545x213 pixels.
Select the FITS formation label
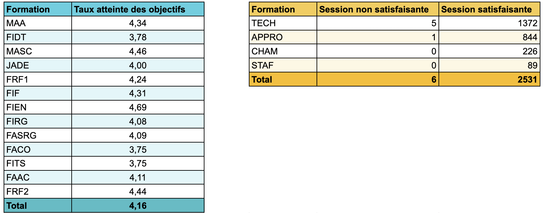[37, 164]
